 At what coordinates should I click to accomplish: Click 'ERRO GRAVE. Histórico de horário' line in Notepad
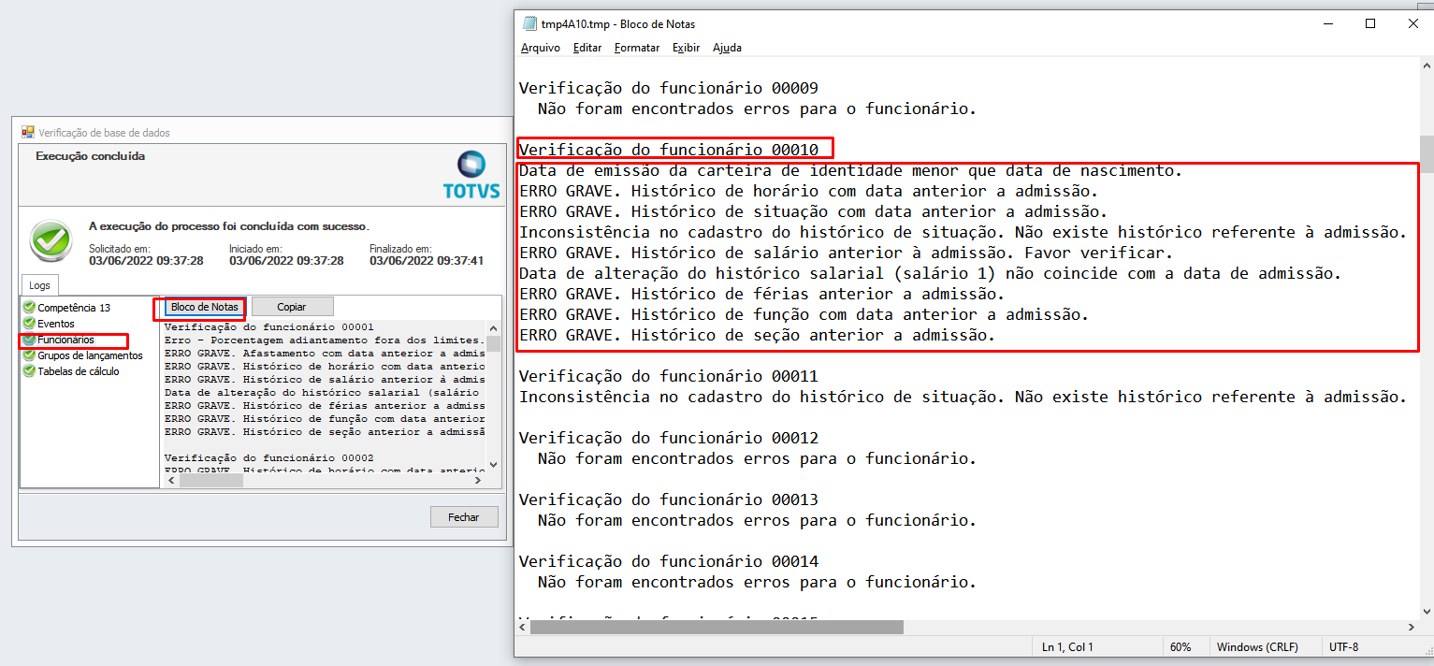click(809, 191)
